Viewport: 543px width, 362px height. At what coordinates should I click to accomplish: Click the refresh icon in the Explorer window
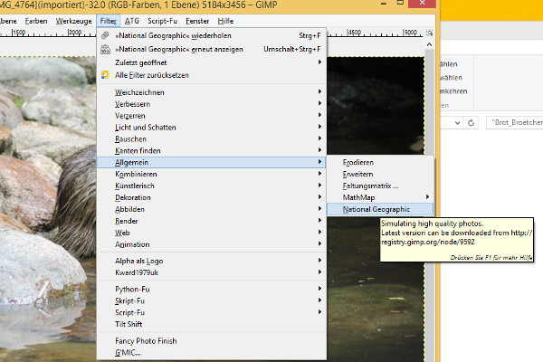(x=472, y=121)
